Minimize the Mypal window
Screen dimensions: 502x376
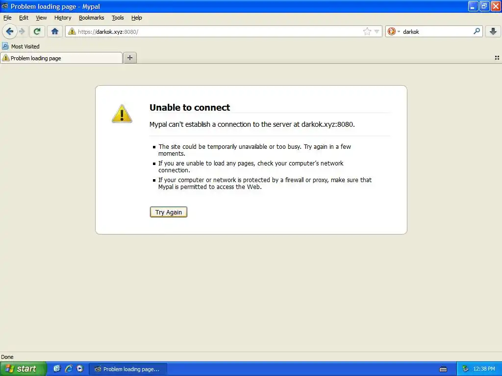[473, 6]
